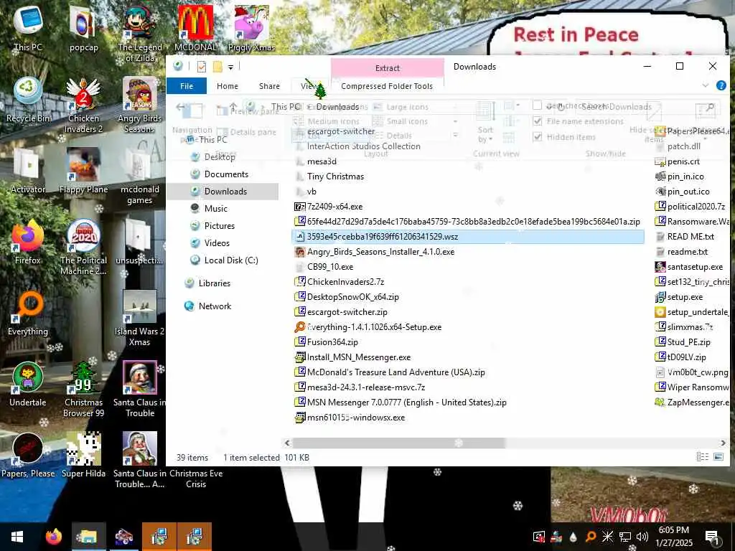Toggle the Hidden items checkbox
This screenshot has width=735, height=551.
(538, 137)
